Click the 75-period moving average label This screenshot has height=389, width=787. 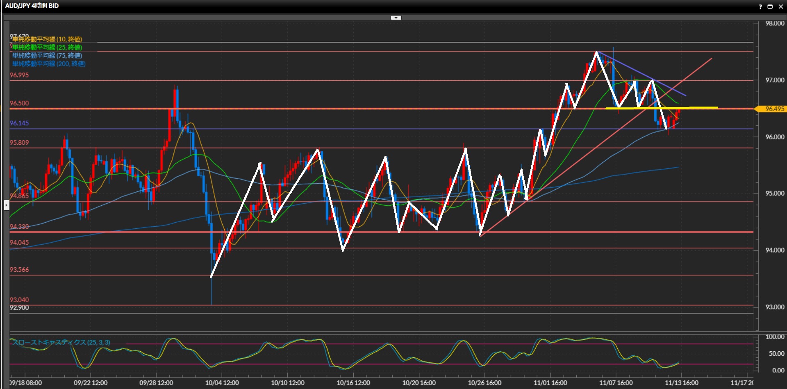pyautogui.click(x=47, y=56)
